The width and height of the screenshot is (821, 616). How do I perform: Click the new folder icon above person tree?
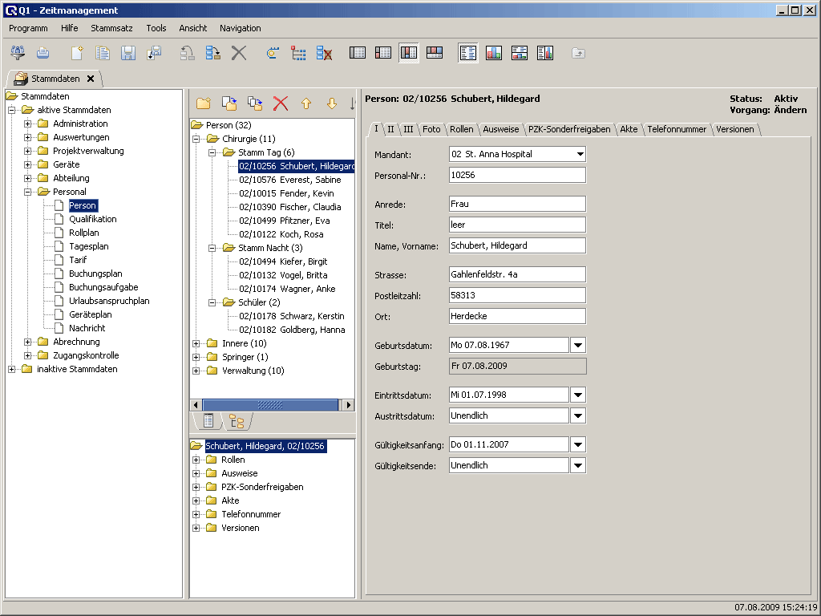[x=204, y=103]
